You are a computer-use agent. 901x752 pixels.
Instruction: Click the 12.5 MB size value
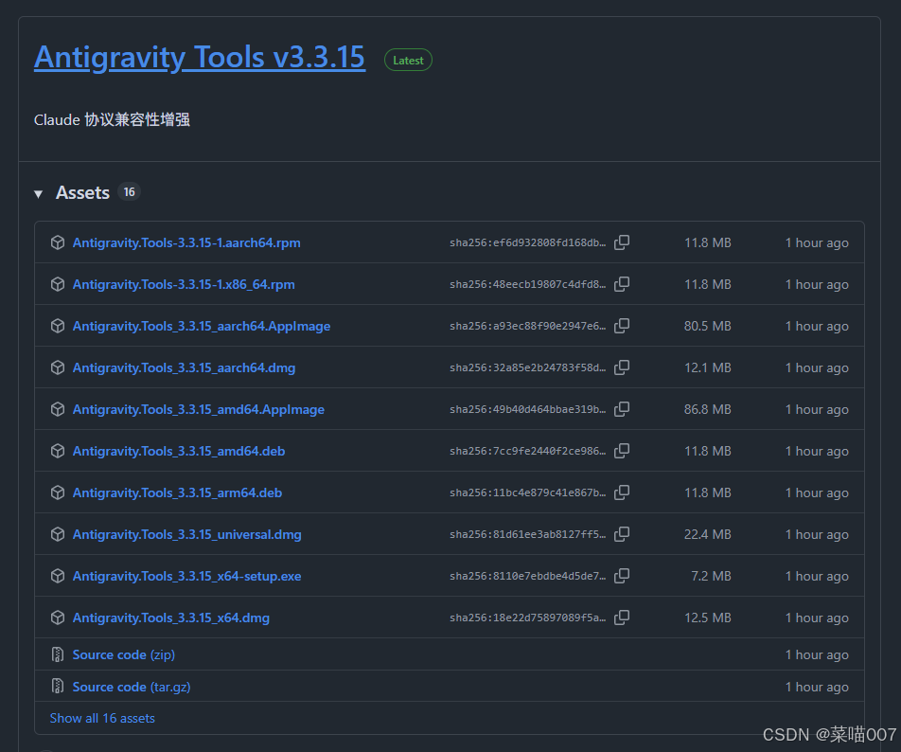[707, 618]
